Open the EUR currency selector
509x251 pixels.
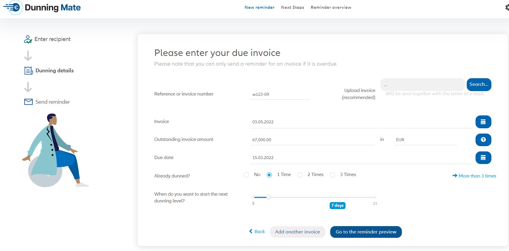(x=425, y=140)
